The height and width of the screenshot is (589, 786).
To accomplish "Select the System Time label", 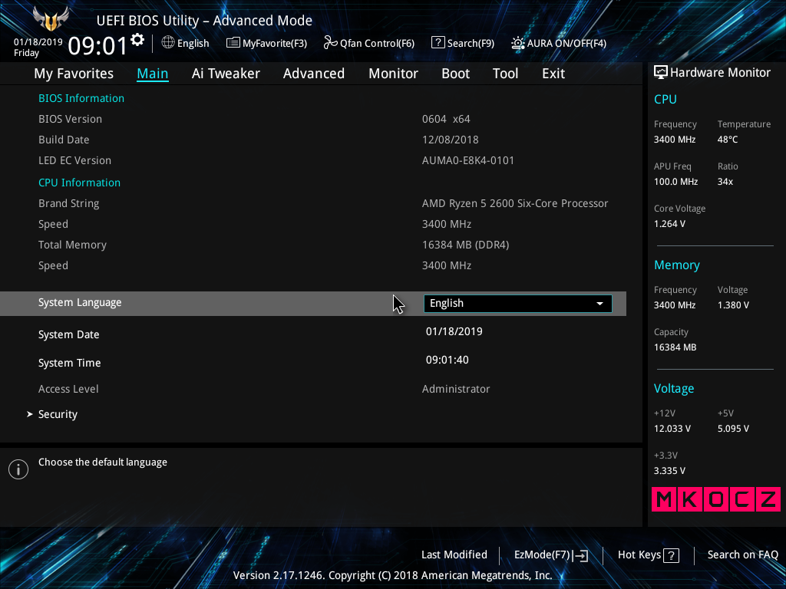I will pyautogui.click(x=70, y=363).
